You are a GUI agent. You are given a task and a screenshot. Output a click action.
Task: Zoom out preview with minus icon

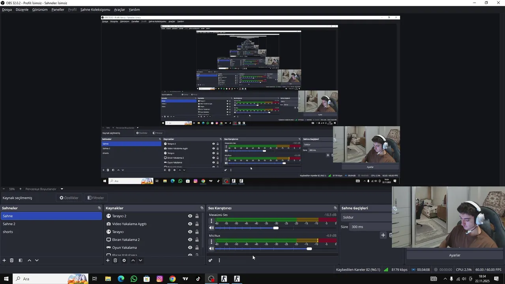4,189
